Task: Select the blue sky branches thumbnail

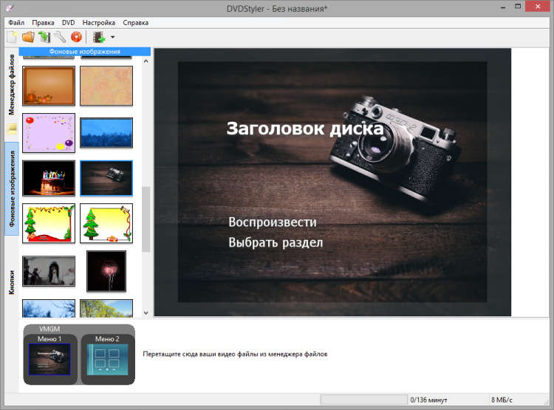Action: pyautogui.click(x=49, y=308)
